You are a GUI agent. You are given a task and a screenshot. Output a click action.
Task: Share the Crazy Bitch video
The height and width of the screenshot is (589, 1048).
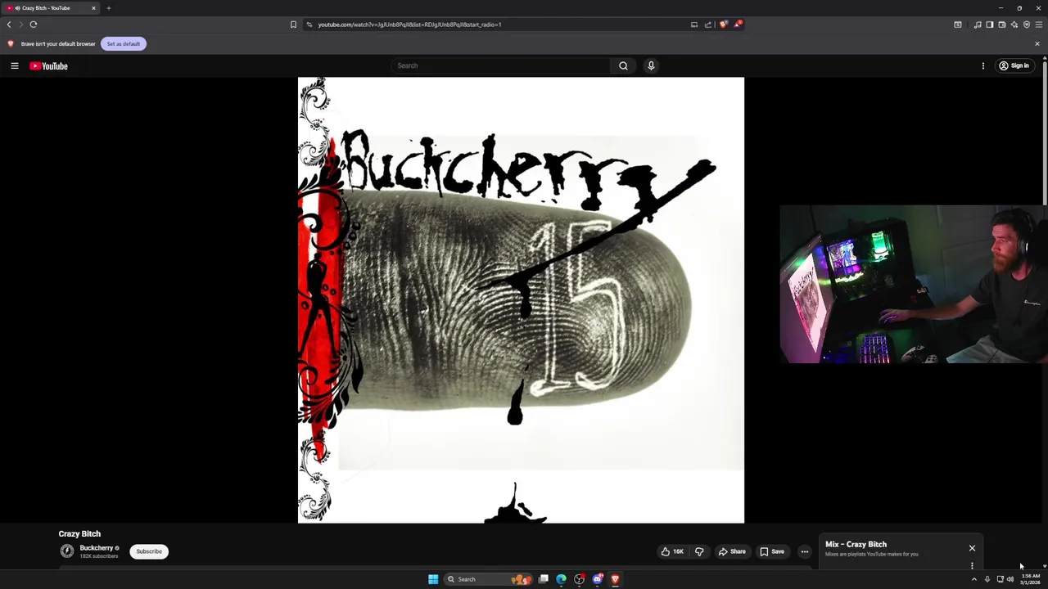[x=732, y=551]
